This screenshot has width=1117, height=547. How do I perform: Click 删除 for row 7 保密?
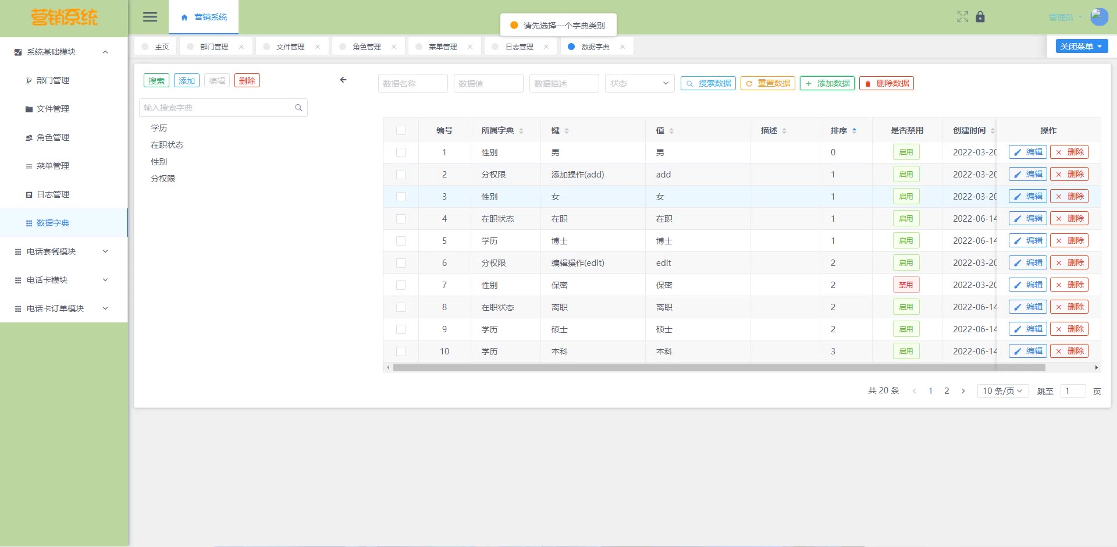pos(1069,285)
